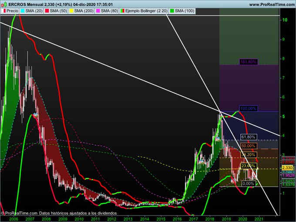Click the 2012 label on time axis
Image resolution: width=296 pixels, height=222 pixels.
coord(112,219)
